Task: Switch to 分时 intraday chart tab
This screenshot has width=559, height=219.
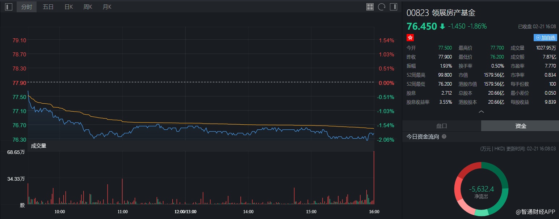Action: [x=26, y=7]
